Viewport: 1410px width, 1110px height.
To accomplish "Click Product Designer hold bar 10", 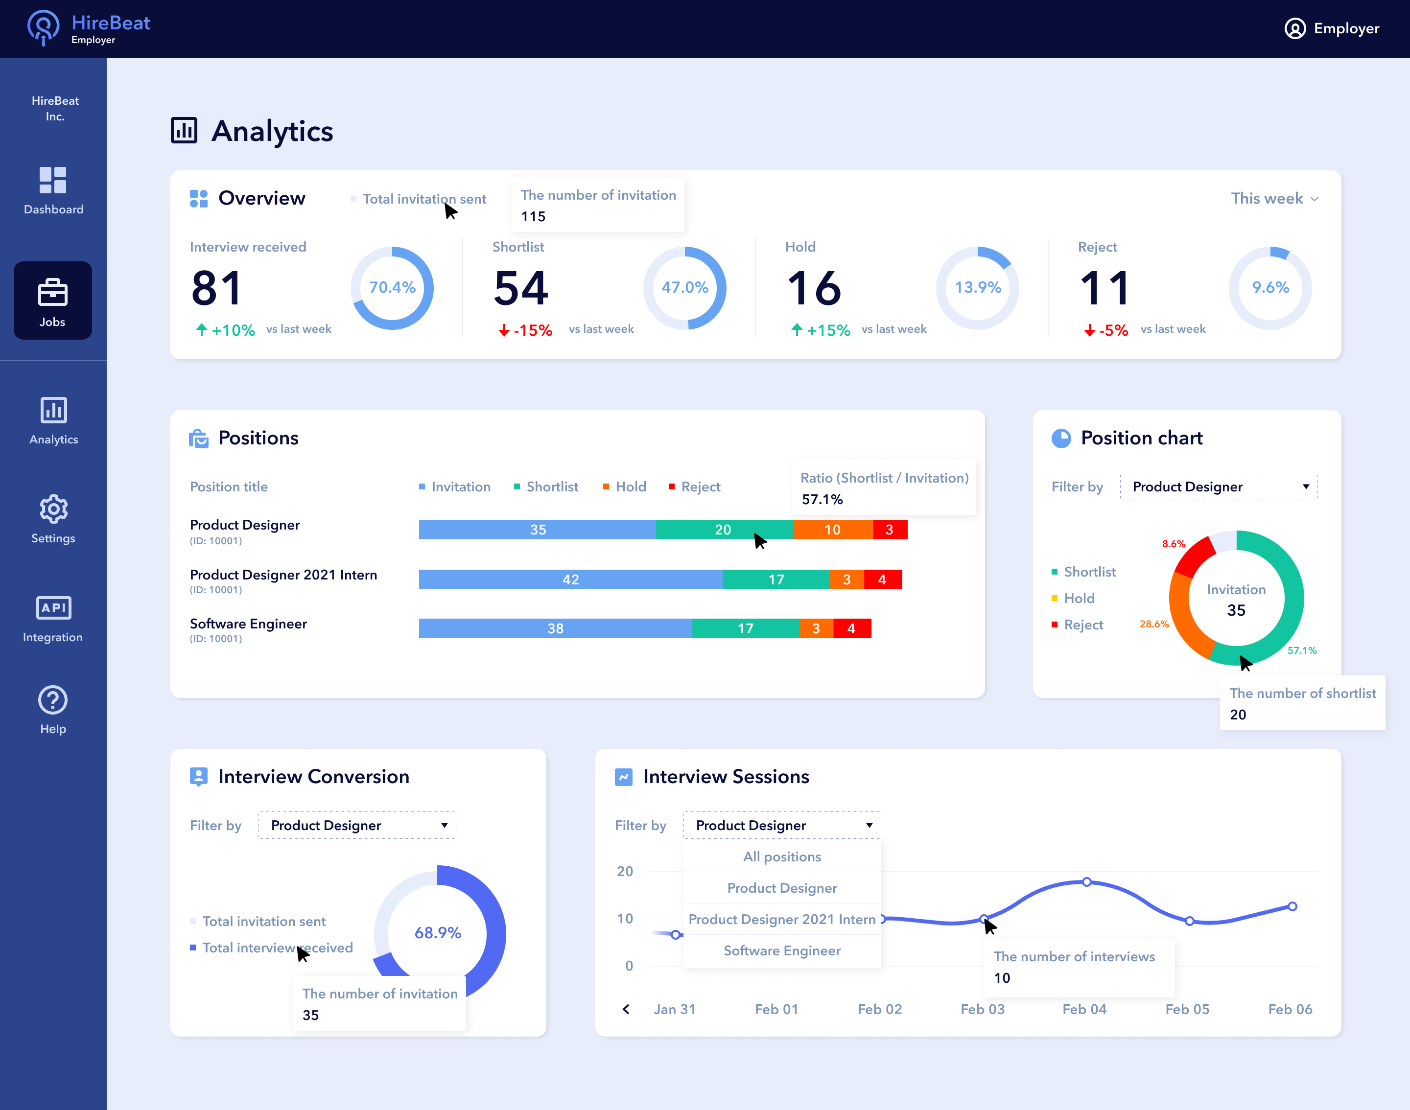I will click(x=833, y=530).
